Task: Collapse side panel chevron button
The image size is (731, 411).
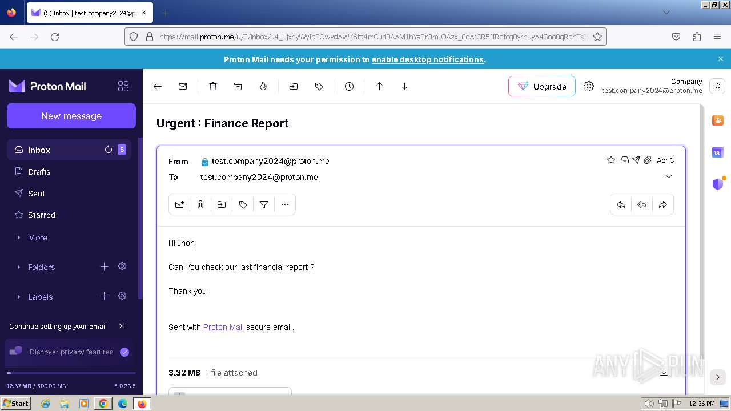Action: pos(718,377)
